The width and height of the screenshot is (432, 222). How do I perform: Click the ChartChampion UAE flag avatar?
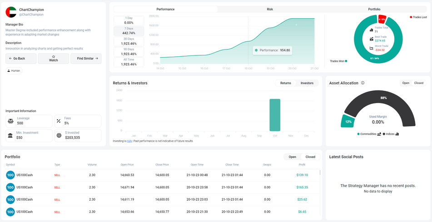click(x=11, y=12)
